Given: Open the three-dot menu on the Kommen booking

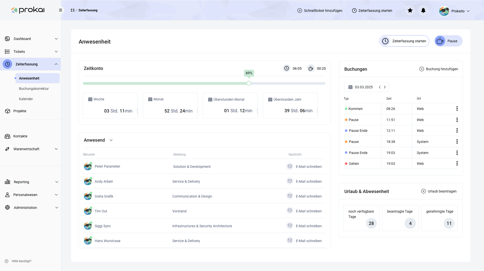Looking at the screenshot, I should click(x=457, y=108).
